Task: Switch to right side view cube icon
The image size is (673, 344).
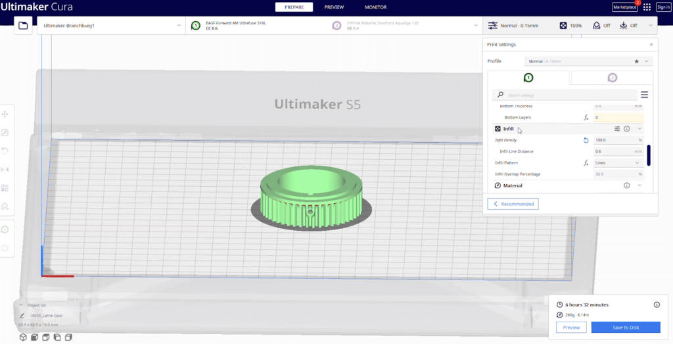Action: [68, 337]
